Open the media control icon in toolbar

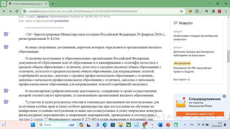point(207,11)
